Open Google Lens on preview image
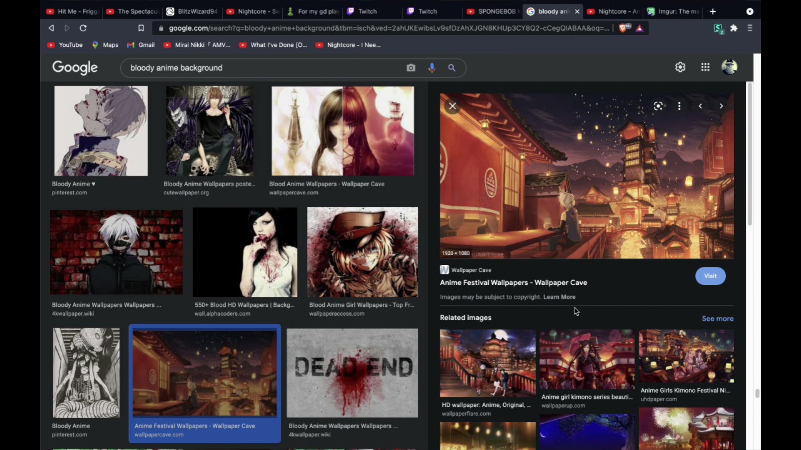Image resolution: width=801 pixels, height=450 pixels. [x=658, y=106]
